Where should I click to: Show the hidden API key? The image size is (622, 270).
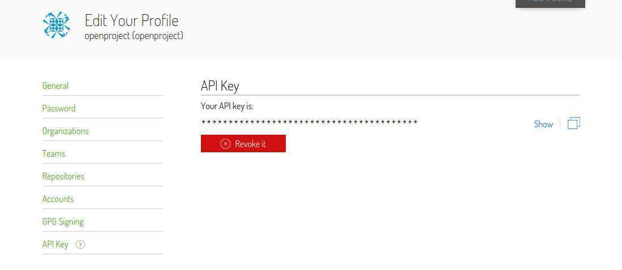coord(543,124)
